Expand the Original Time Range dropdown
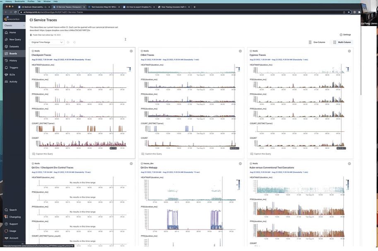 (x=47, y=42)
